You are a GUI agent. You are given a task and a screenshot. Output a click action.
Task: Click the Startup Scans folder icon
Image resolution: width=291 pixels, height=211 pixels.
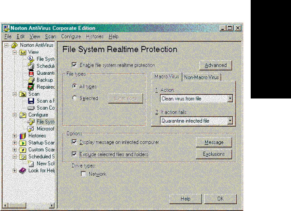point(22,143)
